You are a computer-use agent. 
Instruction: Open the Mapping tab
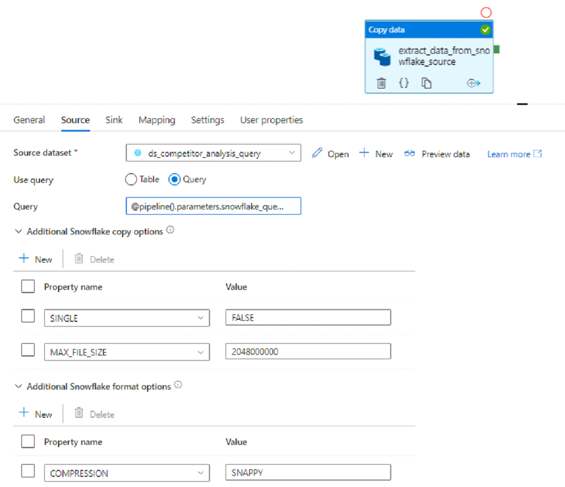157,120
